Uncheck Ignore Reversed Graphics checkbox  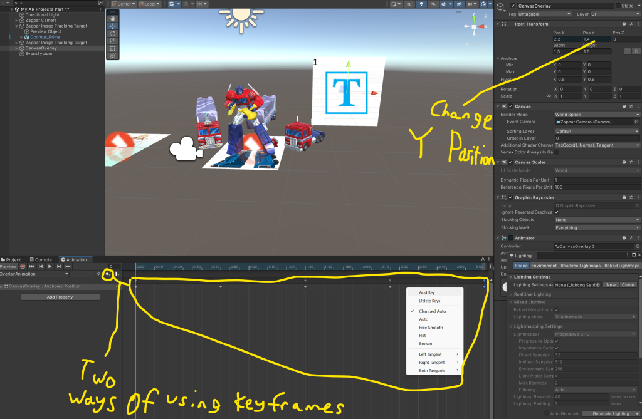[x=557, y=212]
